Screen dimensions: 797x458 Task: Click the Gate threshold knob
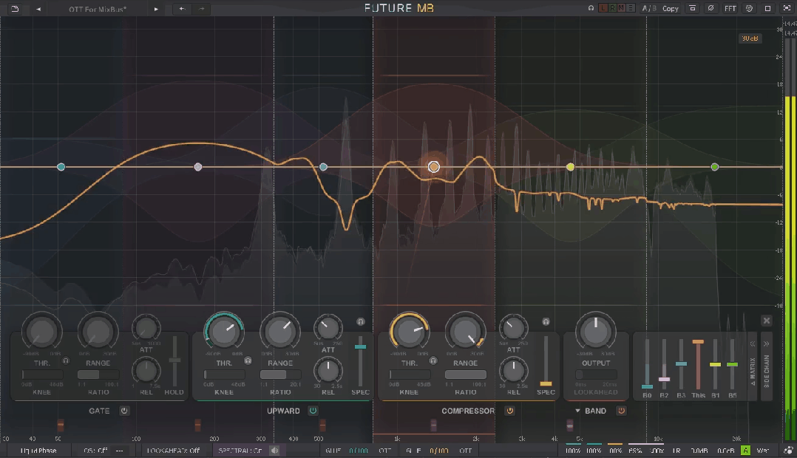[x=41, y=332]
